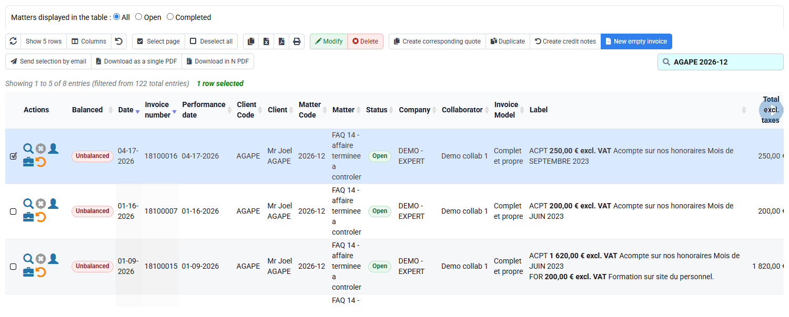Sort table by Status column
The image size is (789, 317).
(380, 110)
